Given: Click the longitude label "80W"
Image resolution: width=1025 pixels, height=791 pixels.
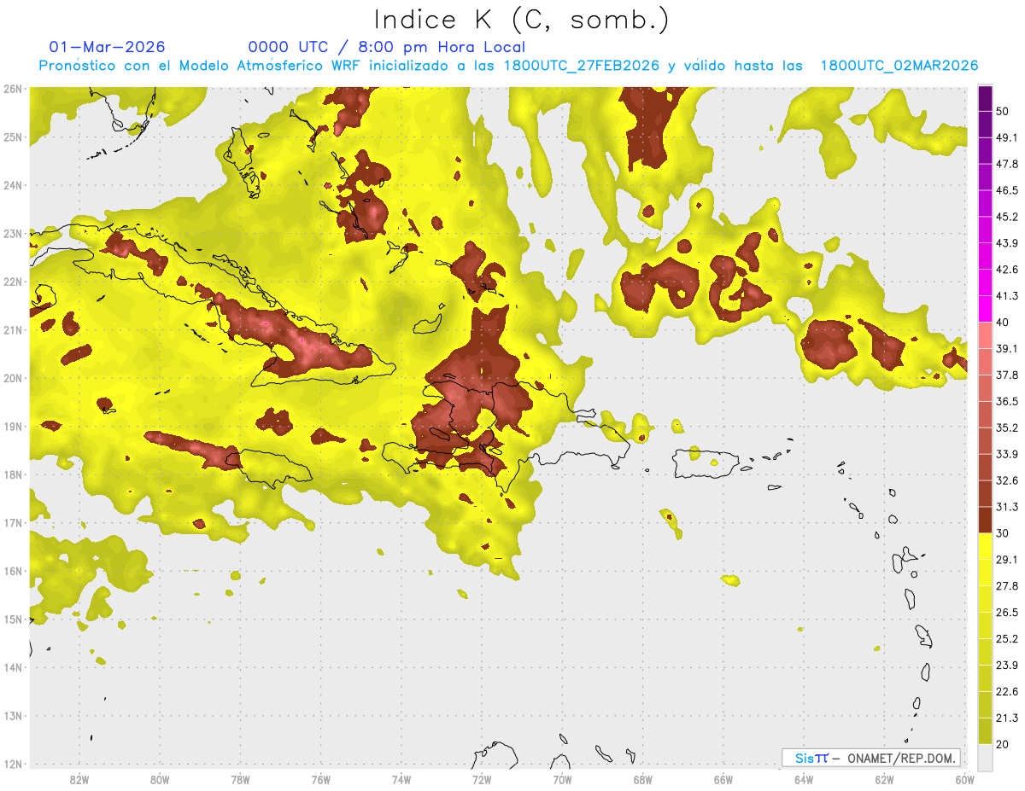Looking at the screenshot, I should (160, 780).
